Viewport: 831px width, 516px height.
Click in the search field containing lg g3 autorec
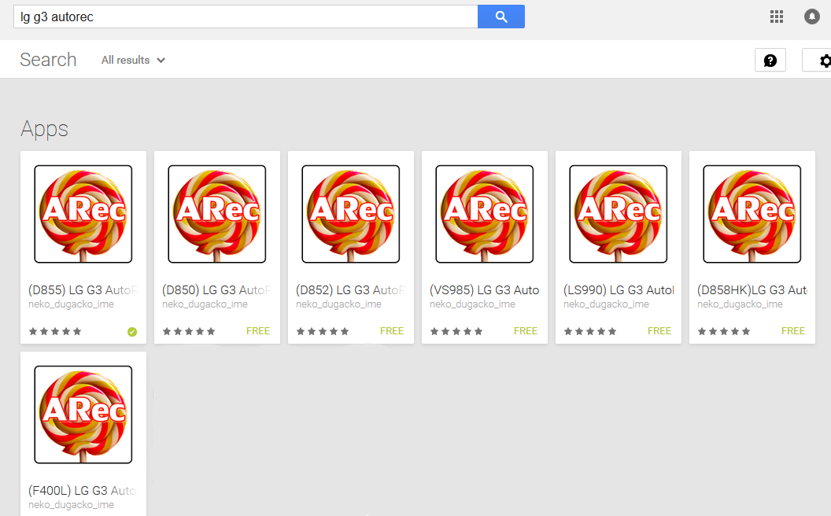tap(246, 17)
